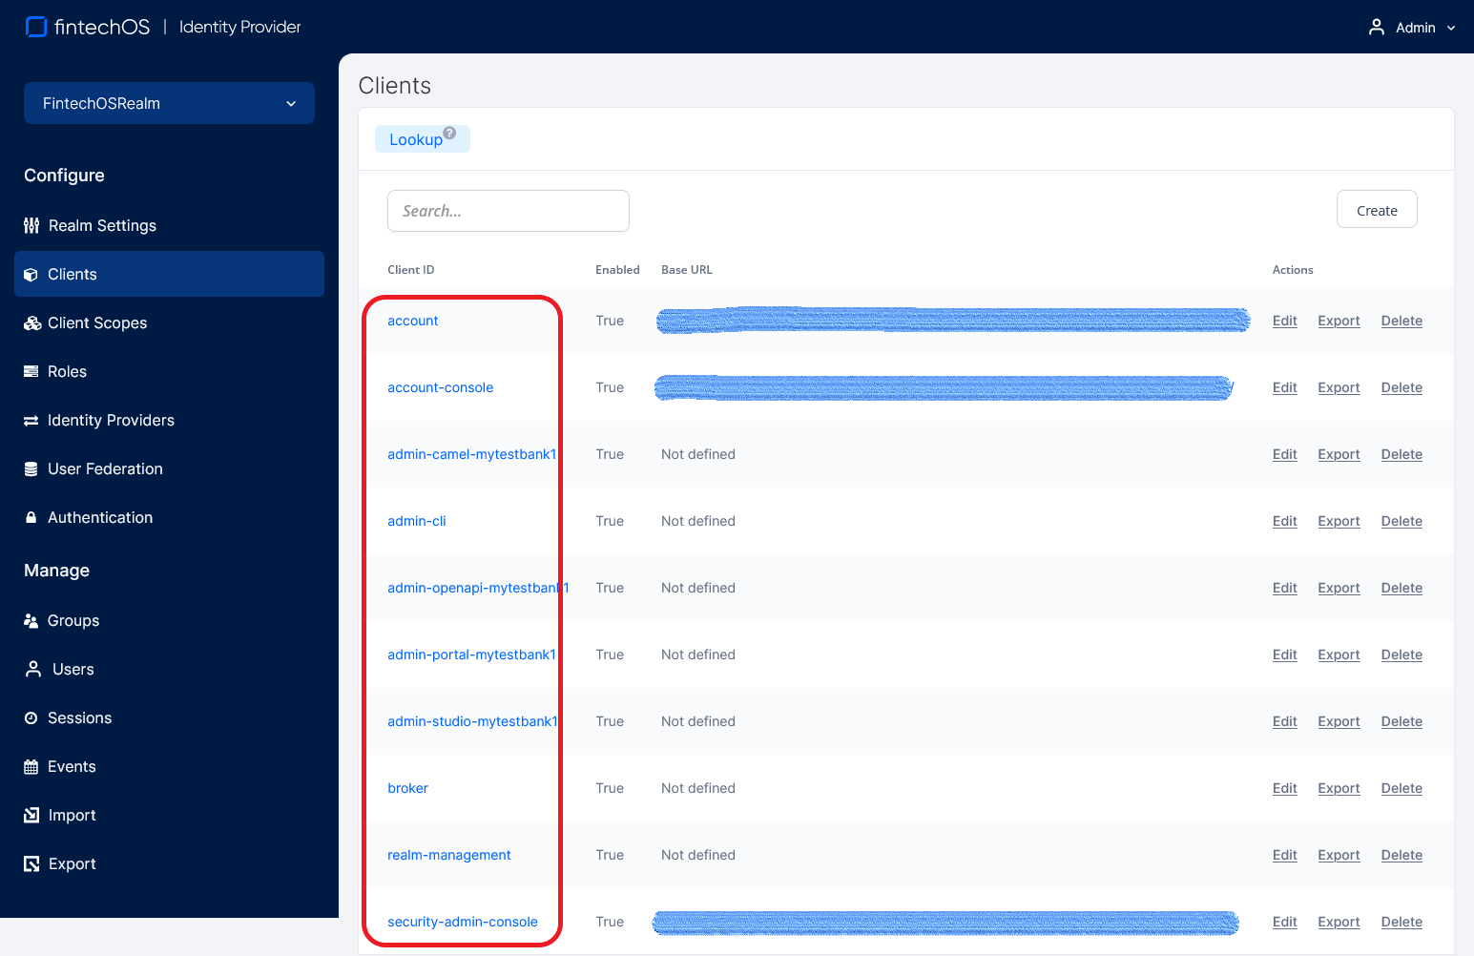This screenshot has height=956, width=1474.
Task: Click the Realm Settings sliders icon
Action: click(31, 226)
